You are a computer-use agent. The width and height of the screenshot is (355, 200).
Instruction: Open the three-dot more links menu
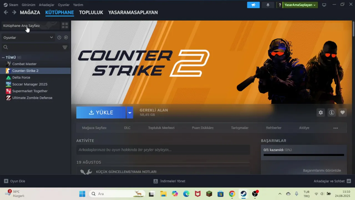336,128
